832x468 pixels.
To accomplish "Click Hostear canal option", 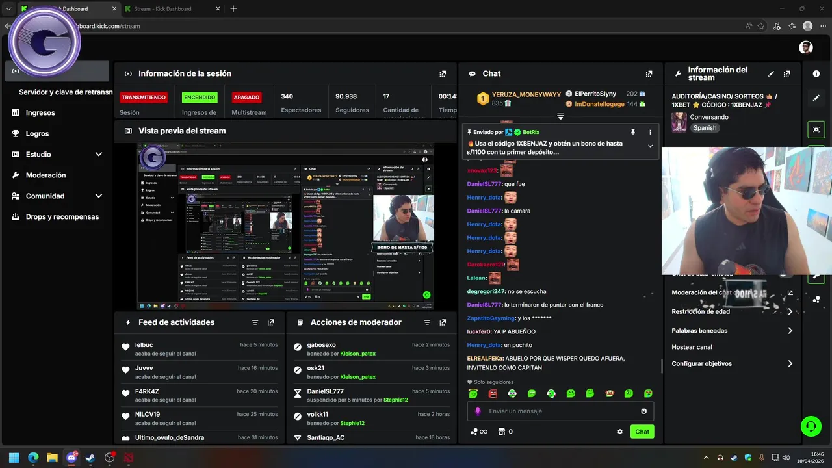I will (x=692, y=348).
